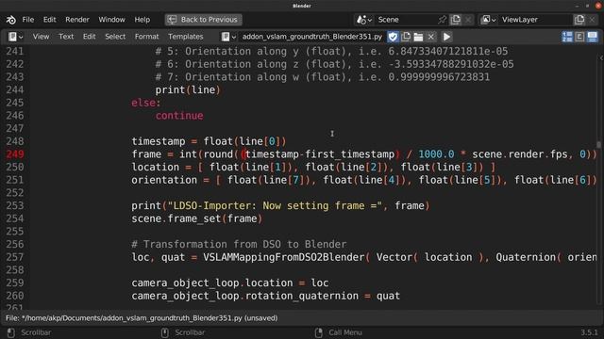604x339 pixels.
Task: Click the 1000.0 value on line 249
Action: coord(436,154)
